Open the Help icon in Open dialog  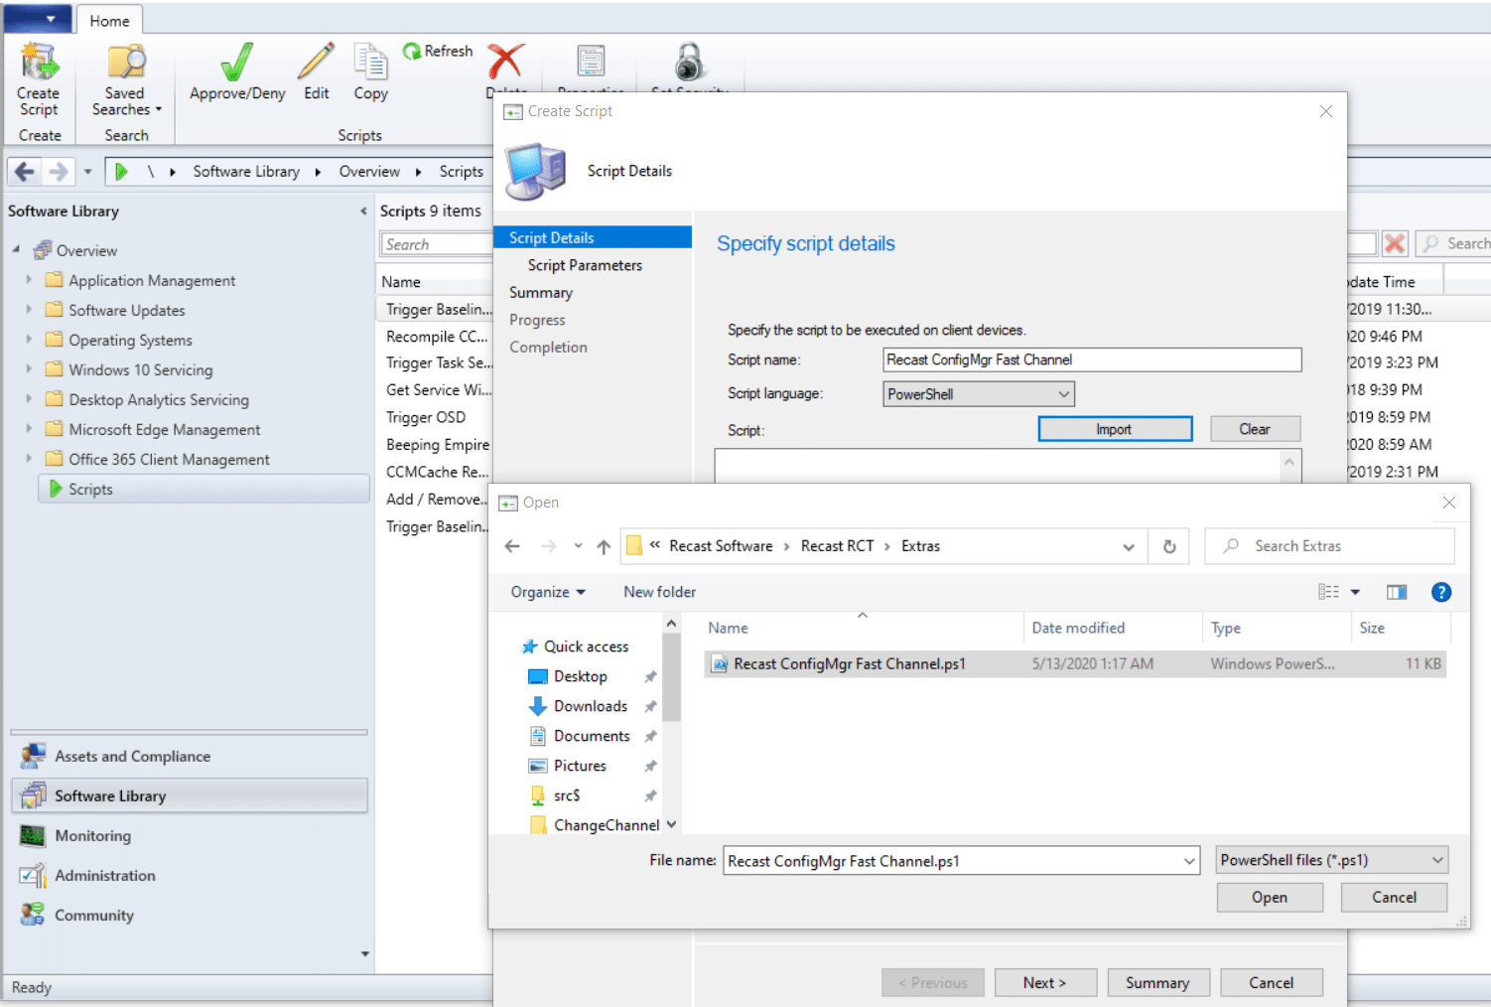point(1440,592)
